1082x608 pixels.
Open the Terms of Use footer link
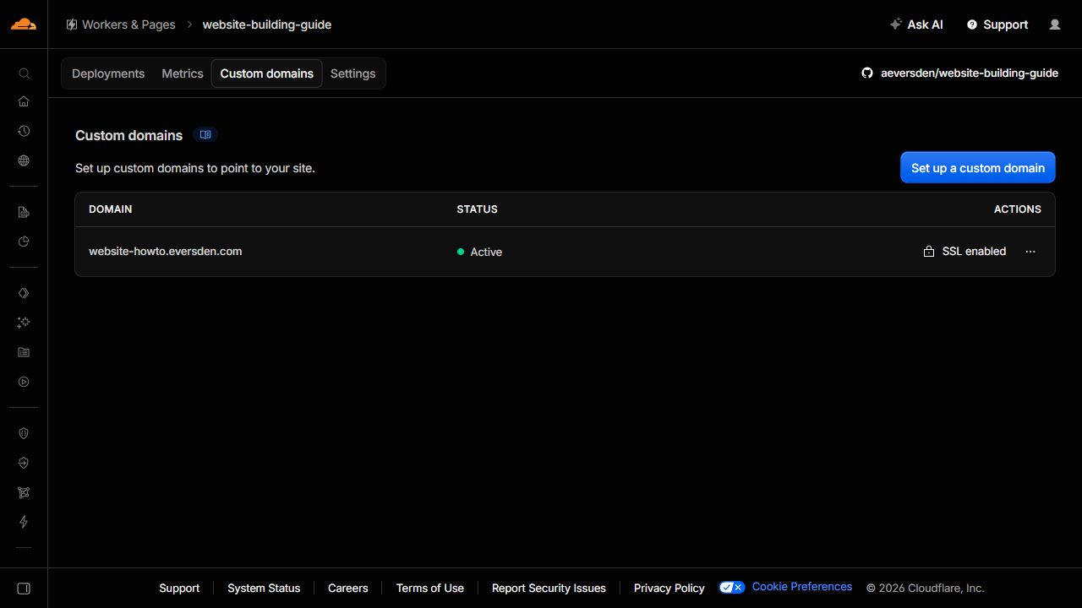(x=430, y=588)
